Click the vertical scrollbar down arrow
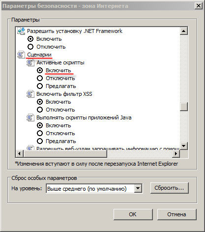 [184, 146]
